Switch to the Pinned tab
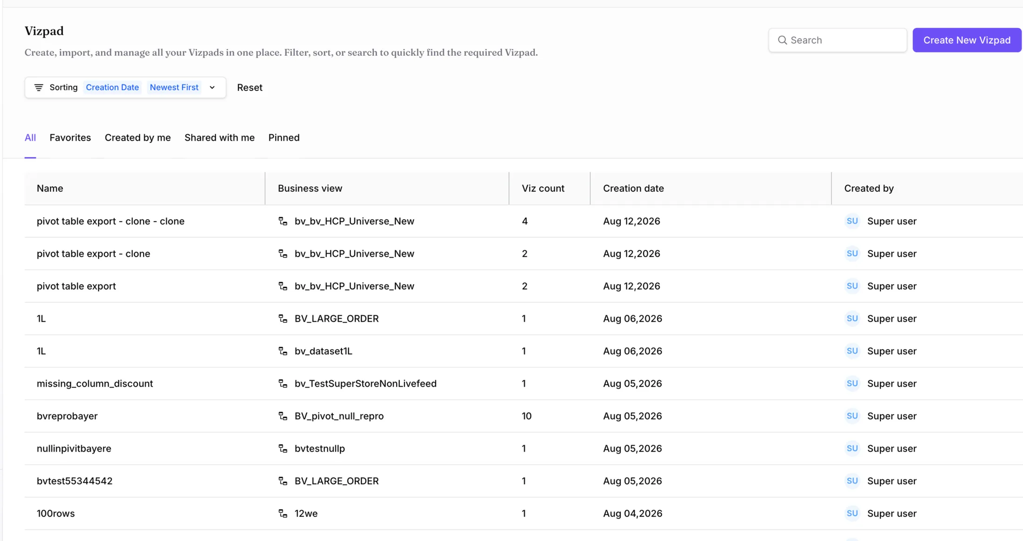The width and height of the screenshot is (1023, 541). coord(284,137)
